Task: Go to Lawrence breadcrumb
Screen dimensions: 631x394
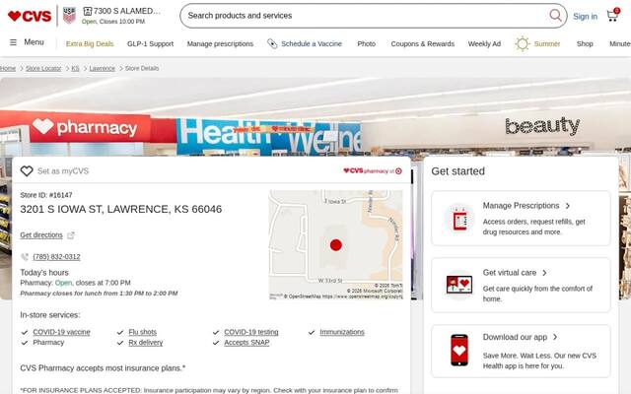Action: pos(102,68)
